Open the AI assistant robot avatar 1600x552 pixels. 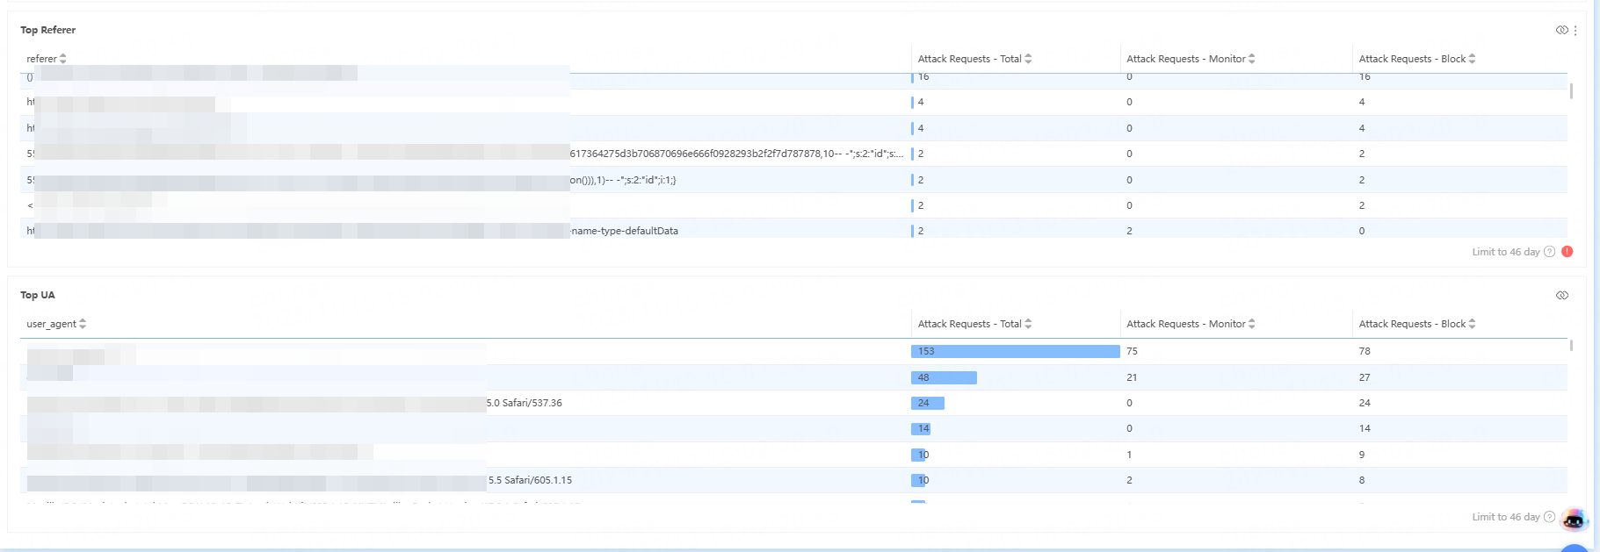point(1574,520)
